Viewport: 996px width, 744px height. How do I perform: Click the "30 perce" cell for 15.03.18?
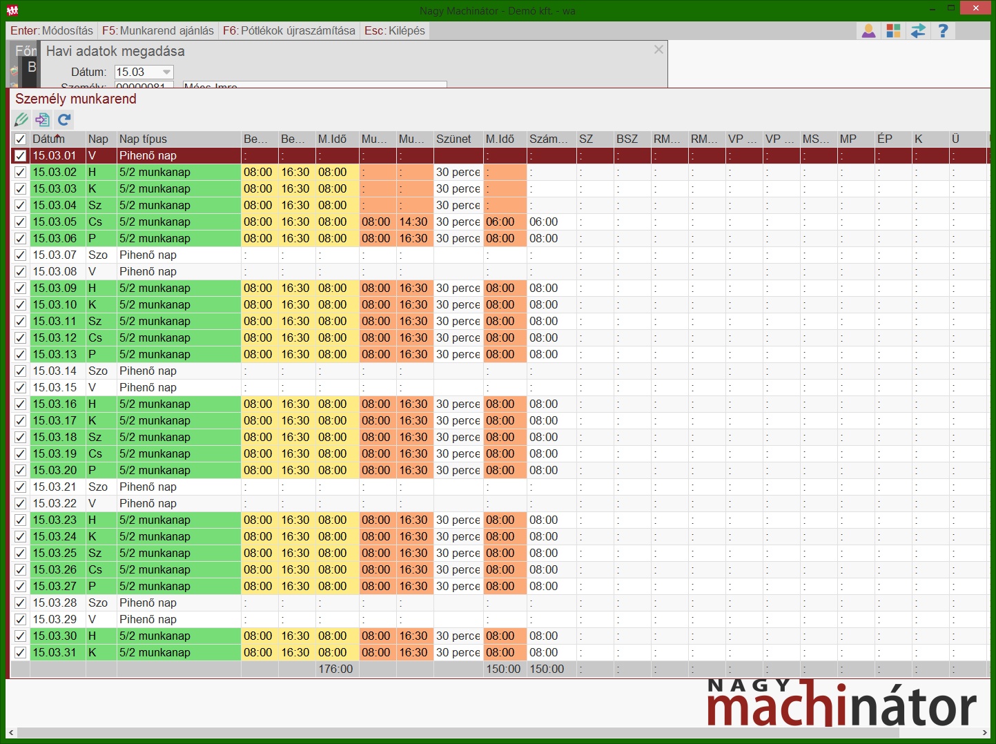458,437
